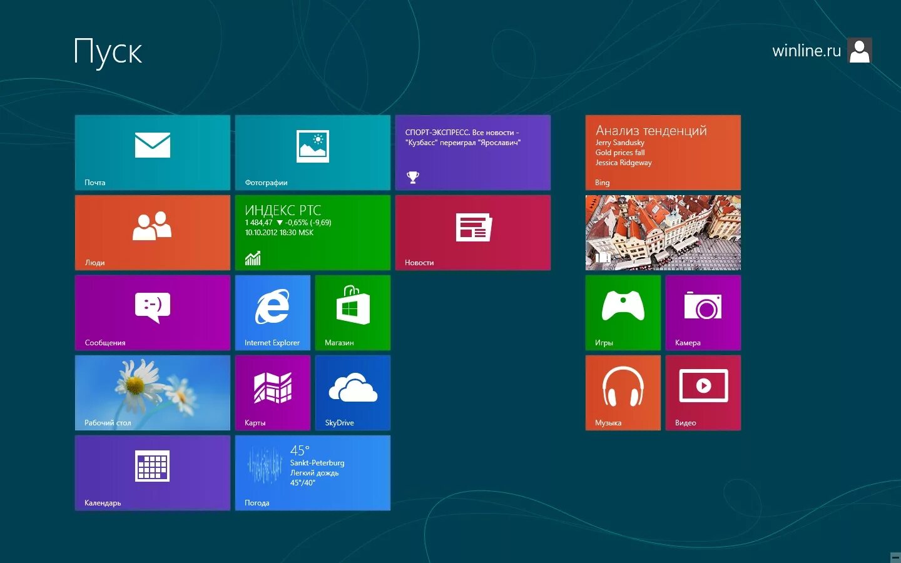Open the Музыка music tile
This screenshot has width=901, height=563.
pyautogui.click(x=623, y=393)
